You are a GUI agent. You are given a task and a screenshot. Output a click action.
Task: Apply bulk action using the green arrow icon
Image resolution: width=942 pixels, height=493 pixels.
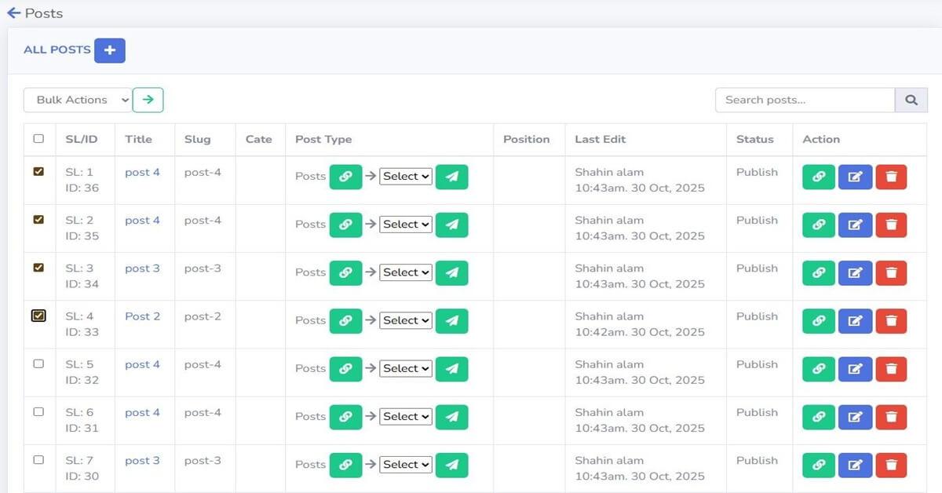[148, 100]
